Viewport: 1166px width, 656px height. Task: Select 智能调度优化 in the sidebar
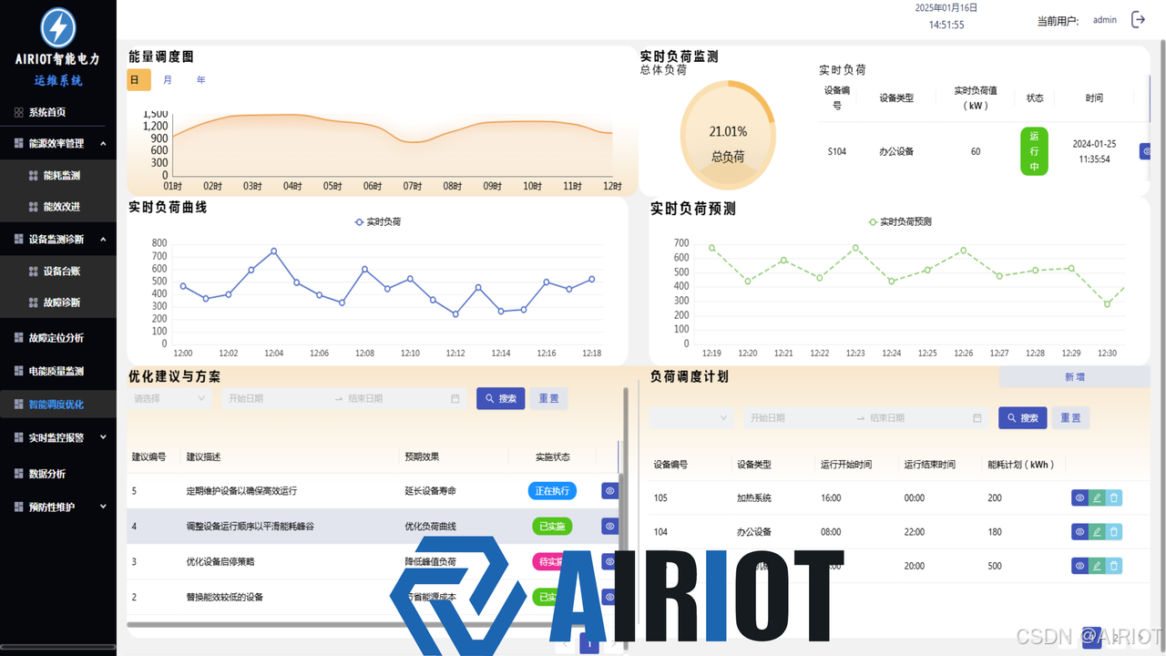[58, 404]
